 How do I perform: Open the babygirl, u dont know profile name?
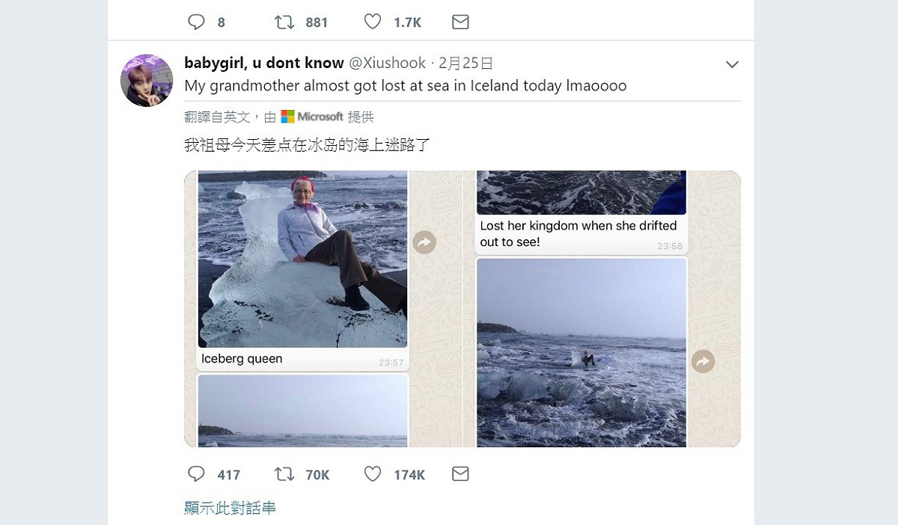pos(264,63)
